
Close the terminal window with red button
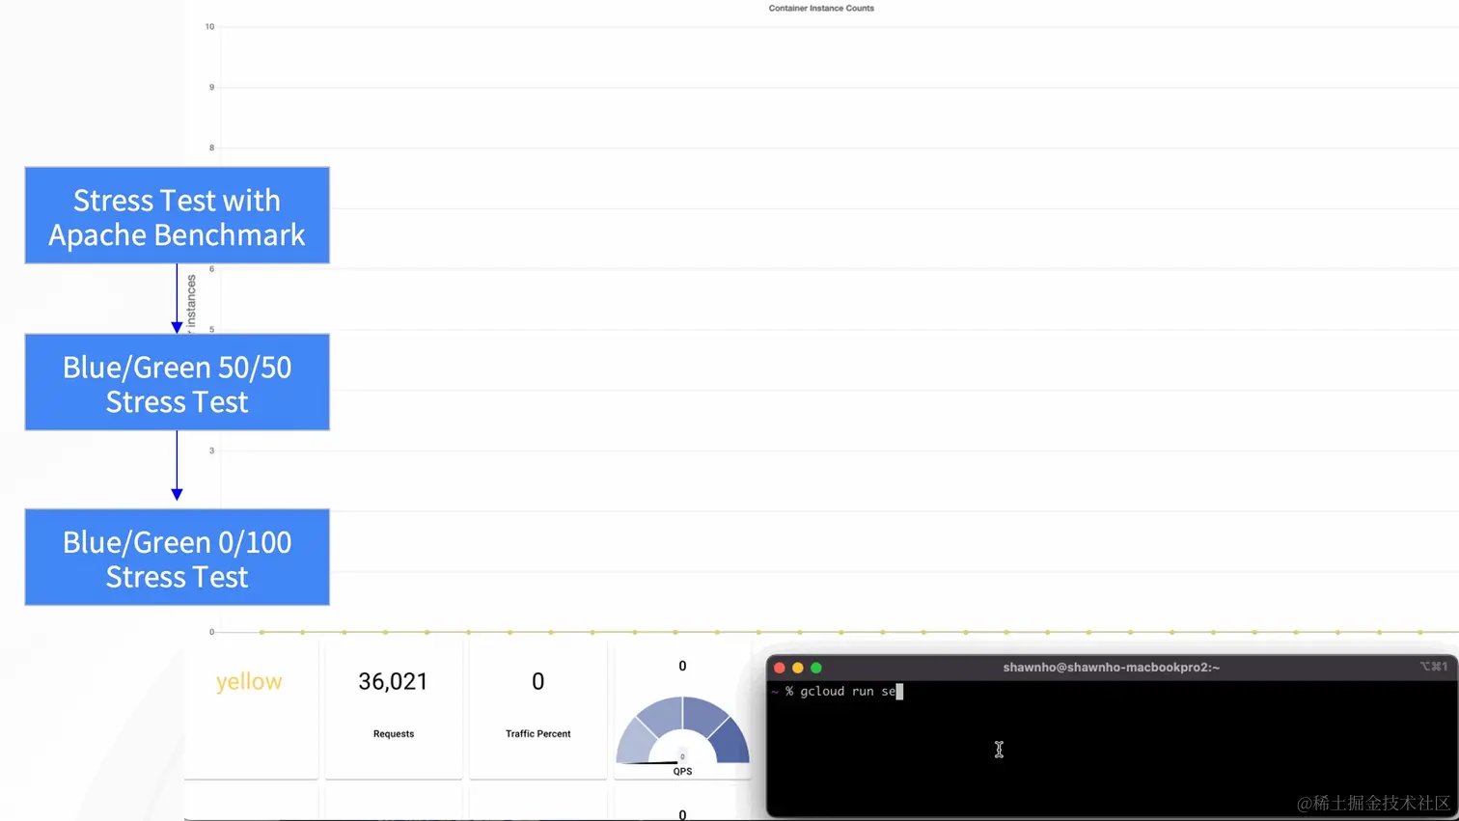coord(780,668)
